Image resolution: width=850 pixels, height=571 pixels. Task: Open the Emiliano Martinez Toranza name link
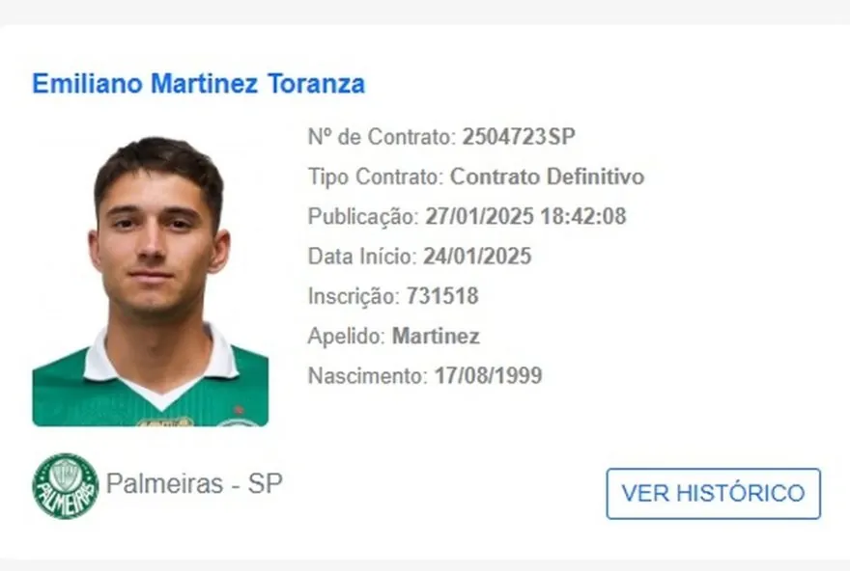198,84
